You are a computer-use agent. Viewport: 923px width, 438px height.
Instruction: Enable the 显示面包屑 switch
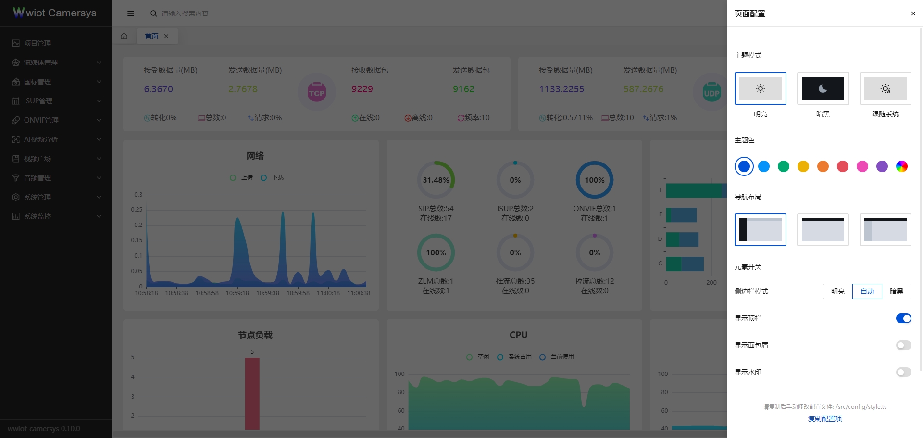pos(903,345)
